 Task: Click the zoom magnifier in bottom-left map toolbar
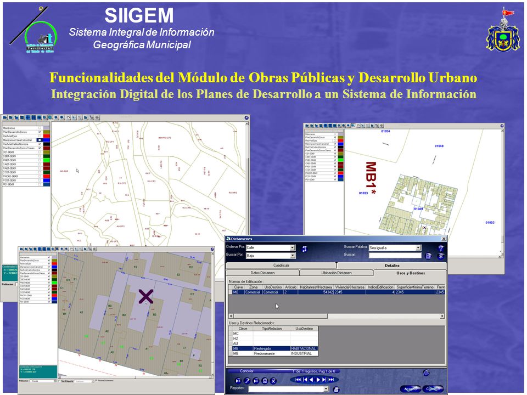point(58,249)
